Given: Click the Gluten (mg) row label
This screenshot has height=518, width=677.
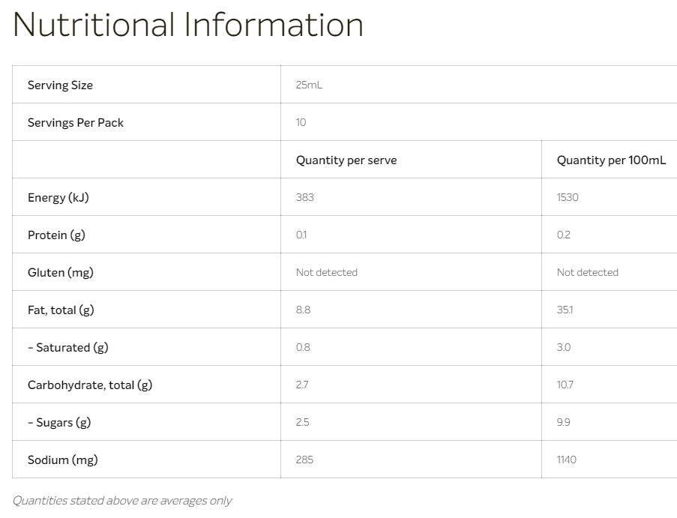Looking at the screenshot, I should [61, 272].
